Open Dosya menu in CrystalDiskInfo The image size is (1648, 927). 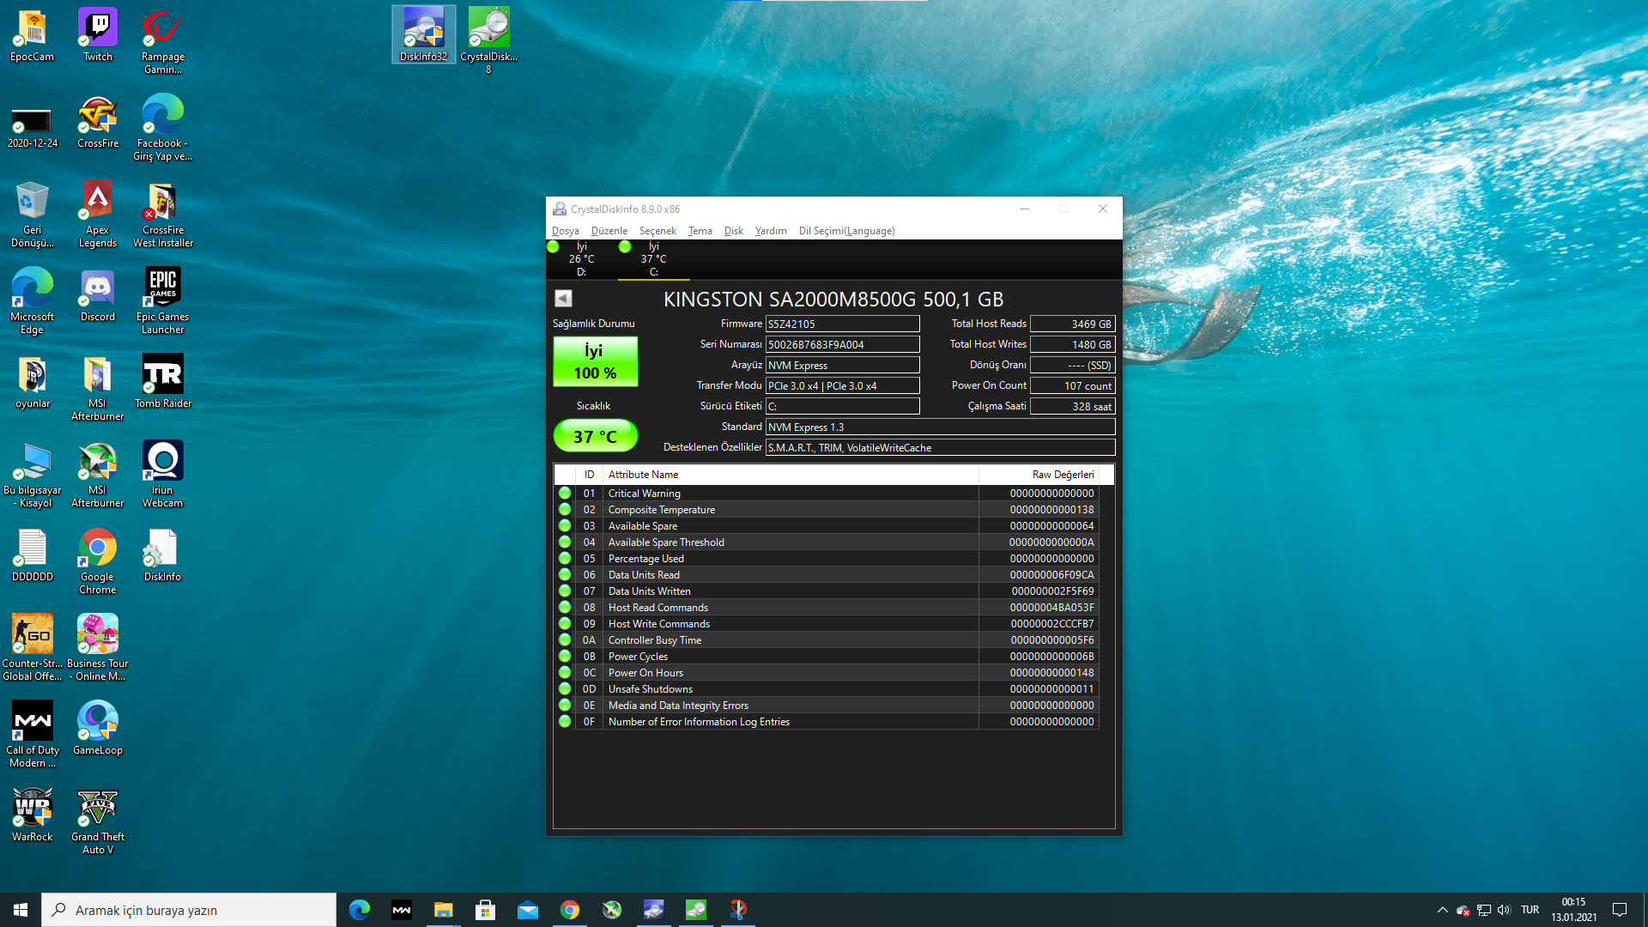[x=565, y=231]
